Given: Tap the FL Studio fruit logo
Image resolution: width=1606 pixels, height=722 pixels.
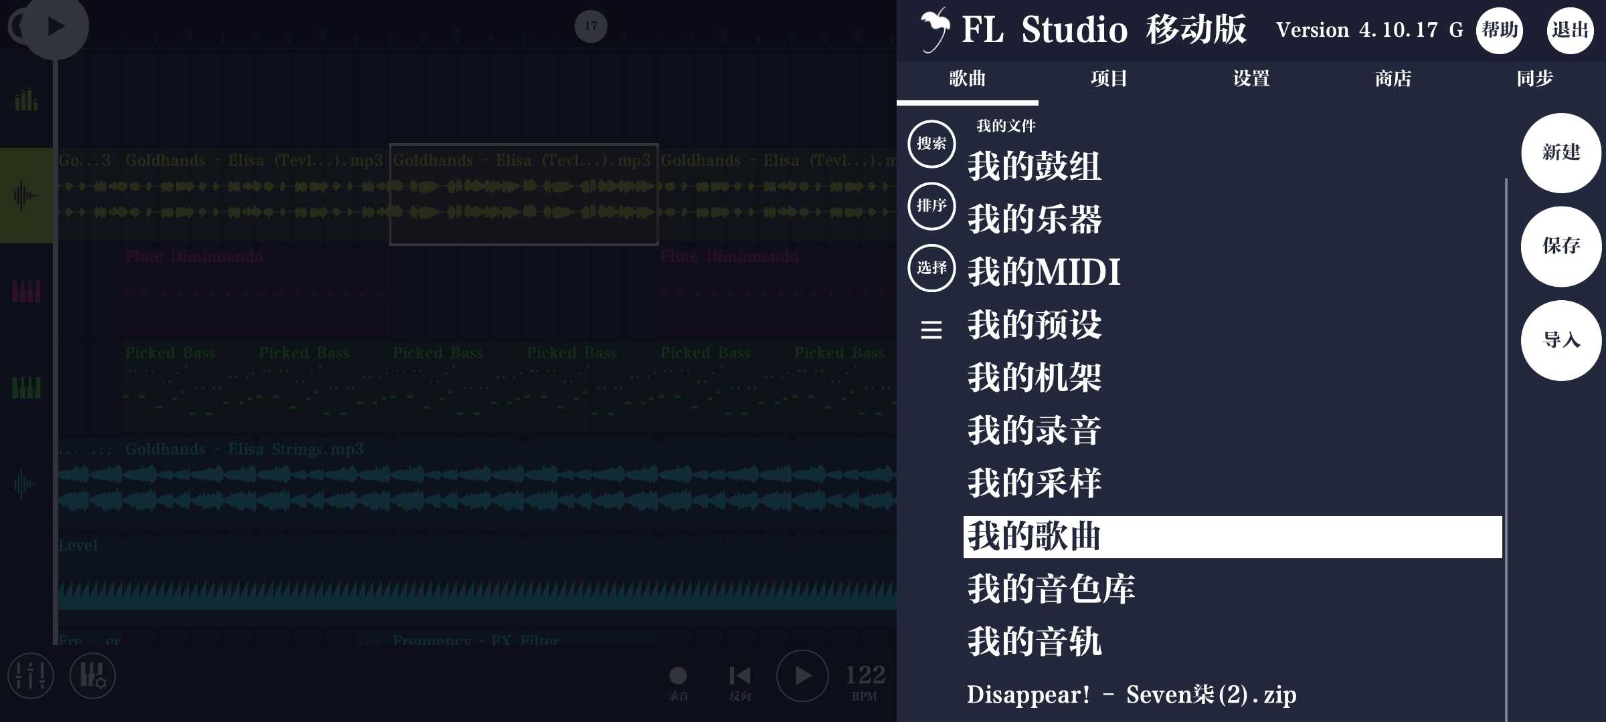Looking at the screenshot, I should (935, 29).
